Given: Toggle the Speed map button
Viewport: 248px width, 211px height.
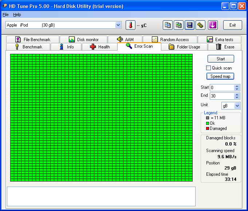Looking at the screenshot, I should pyautogui.click(x=221, y=76).
